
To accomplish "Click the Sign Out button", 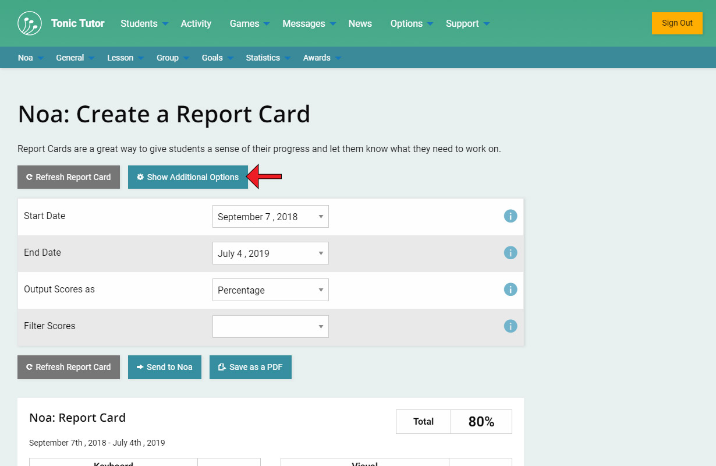I will 677,23.
